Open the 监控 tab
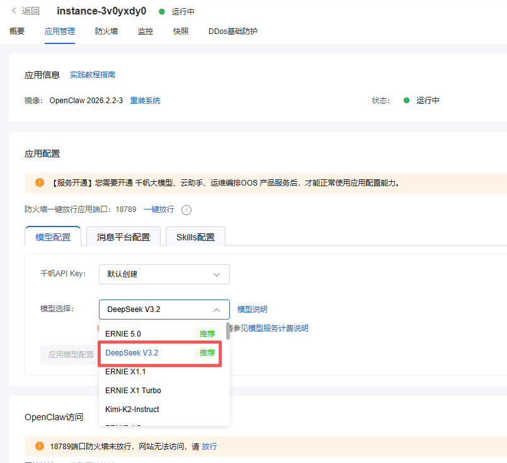507x463 pixels. [145, 31]
